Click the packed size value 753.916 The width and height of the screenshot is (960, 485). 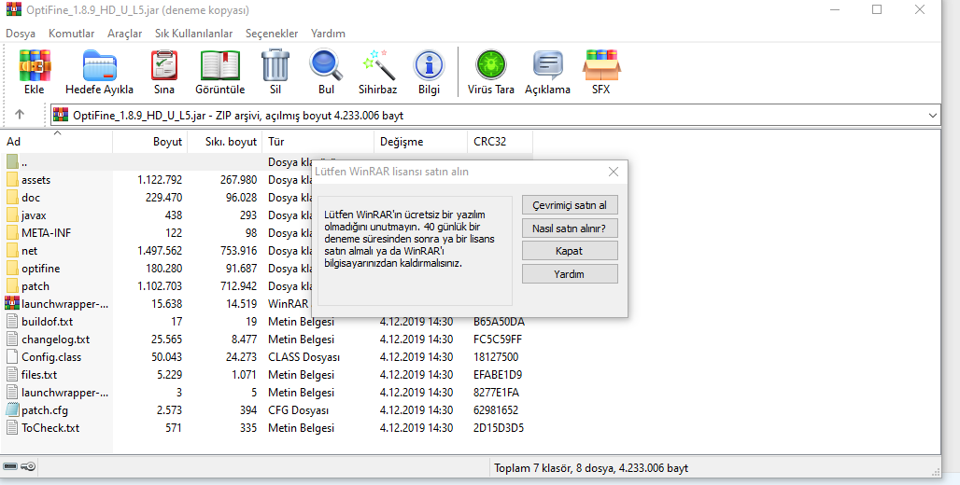point(239,251)
